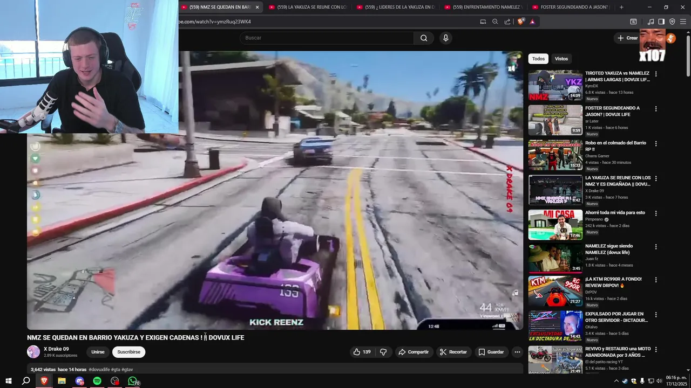The image size is (691, 388).
Task: Click the volume speaker tray icon
Action: tap(659, 381)
